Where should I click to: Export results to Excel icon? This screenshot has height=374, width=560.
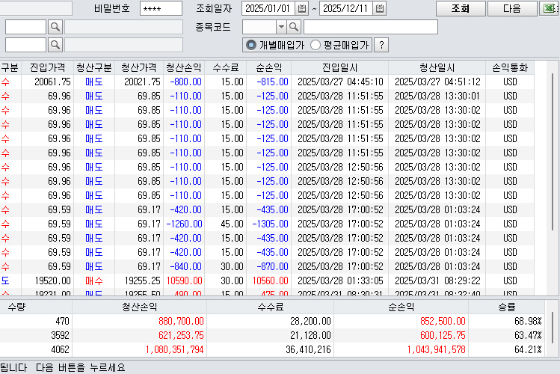coord(550,8)
